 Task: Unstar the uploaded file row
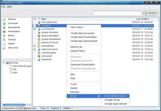tap(35, 46)
